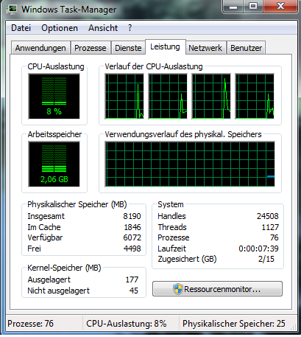Click the Laufzeit label
Screen dimensions: 301x337
click(171, 249)
